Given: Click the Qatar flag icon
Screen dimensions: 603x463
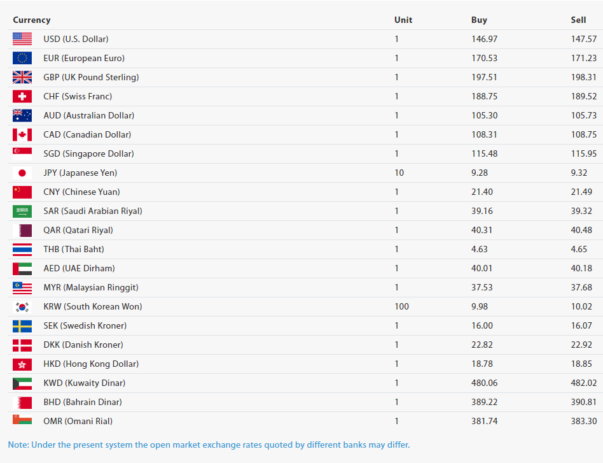Looking at the screenshot, I should [x=22, y=230].
